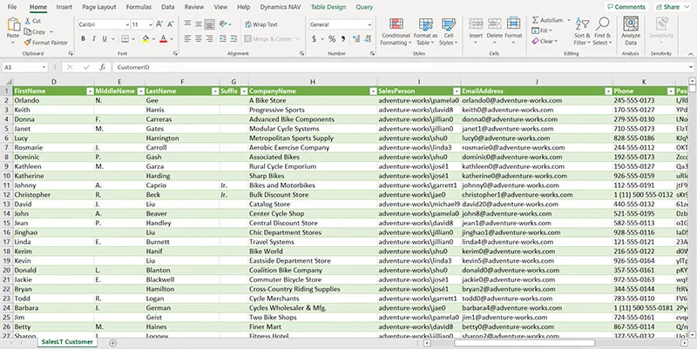
Task: Click the Find & Select button
Action: [x=602, y=31]
